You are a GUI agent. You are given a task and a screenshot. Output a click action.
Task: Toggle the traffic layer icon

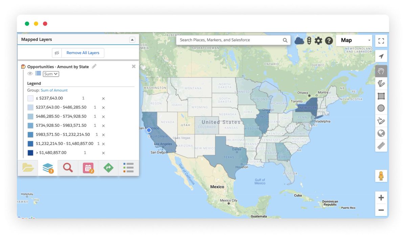(309, 41)
